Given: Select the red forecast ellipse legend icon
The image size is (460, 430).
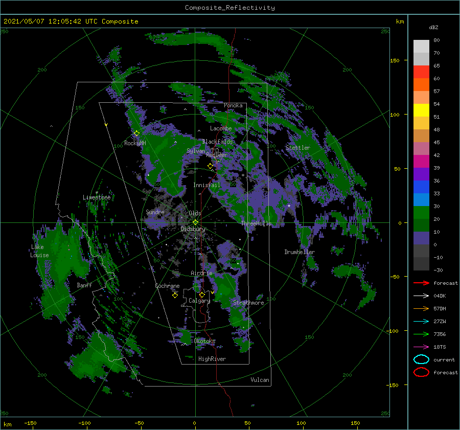Looking at the screenshot, I should (x=421, y=372).
